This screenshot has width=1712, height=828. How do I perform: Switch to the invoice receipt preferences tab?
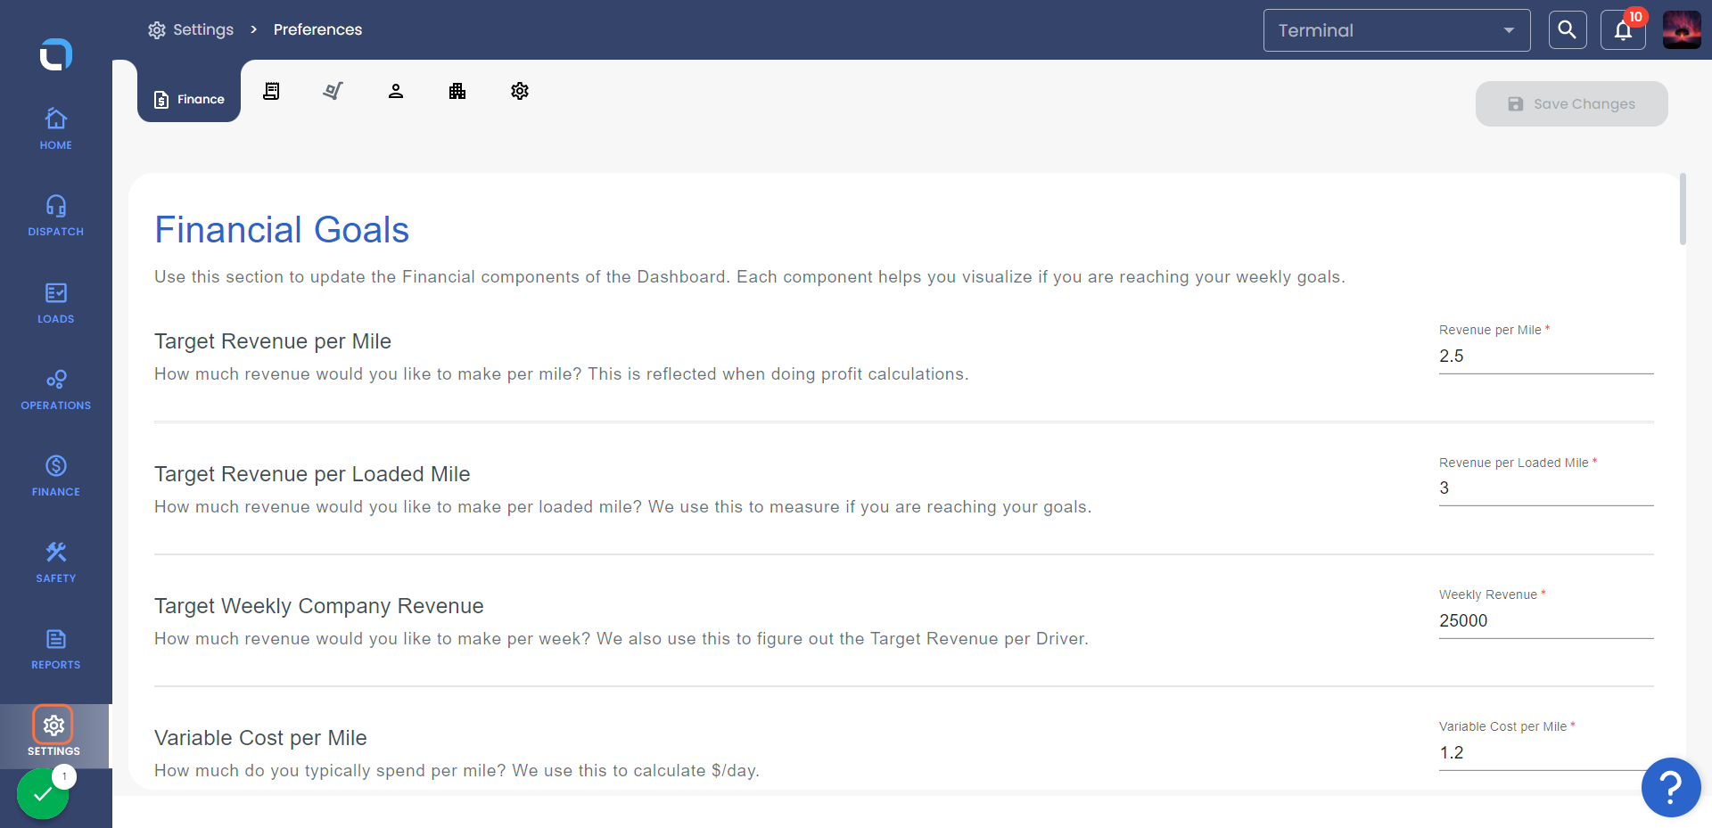tap(271, 91)
